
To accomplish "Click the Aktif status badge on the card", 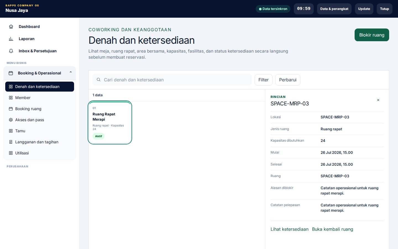I will tap(98, 136).
